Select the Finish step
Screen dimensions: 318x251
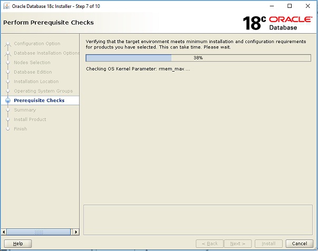[x=20, y=129]
